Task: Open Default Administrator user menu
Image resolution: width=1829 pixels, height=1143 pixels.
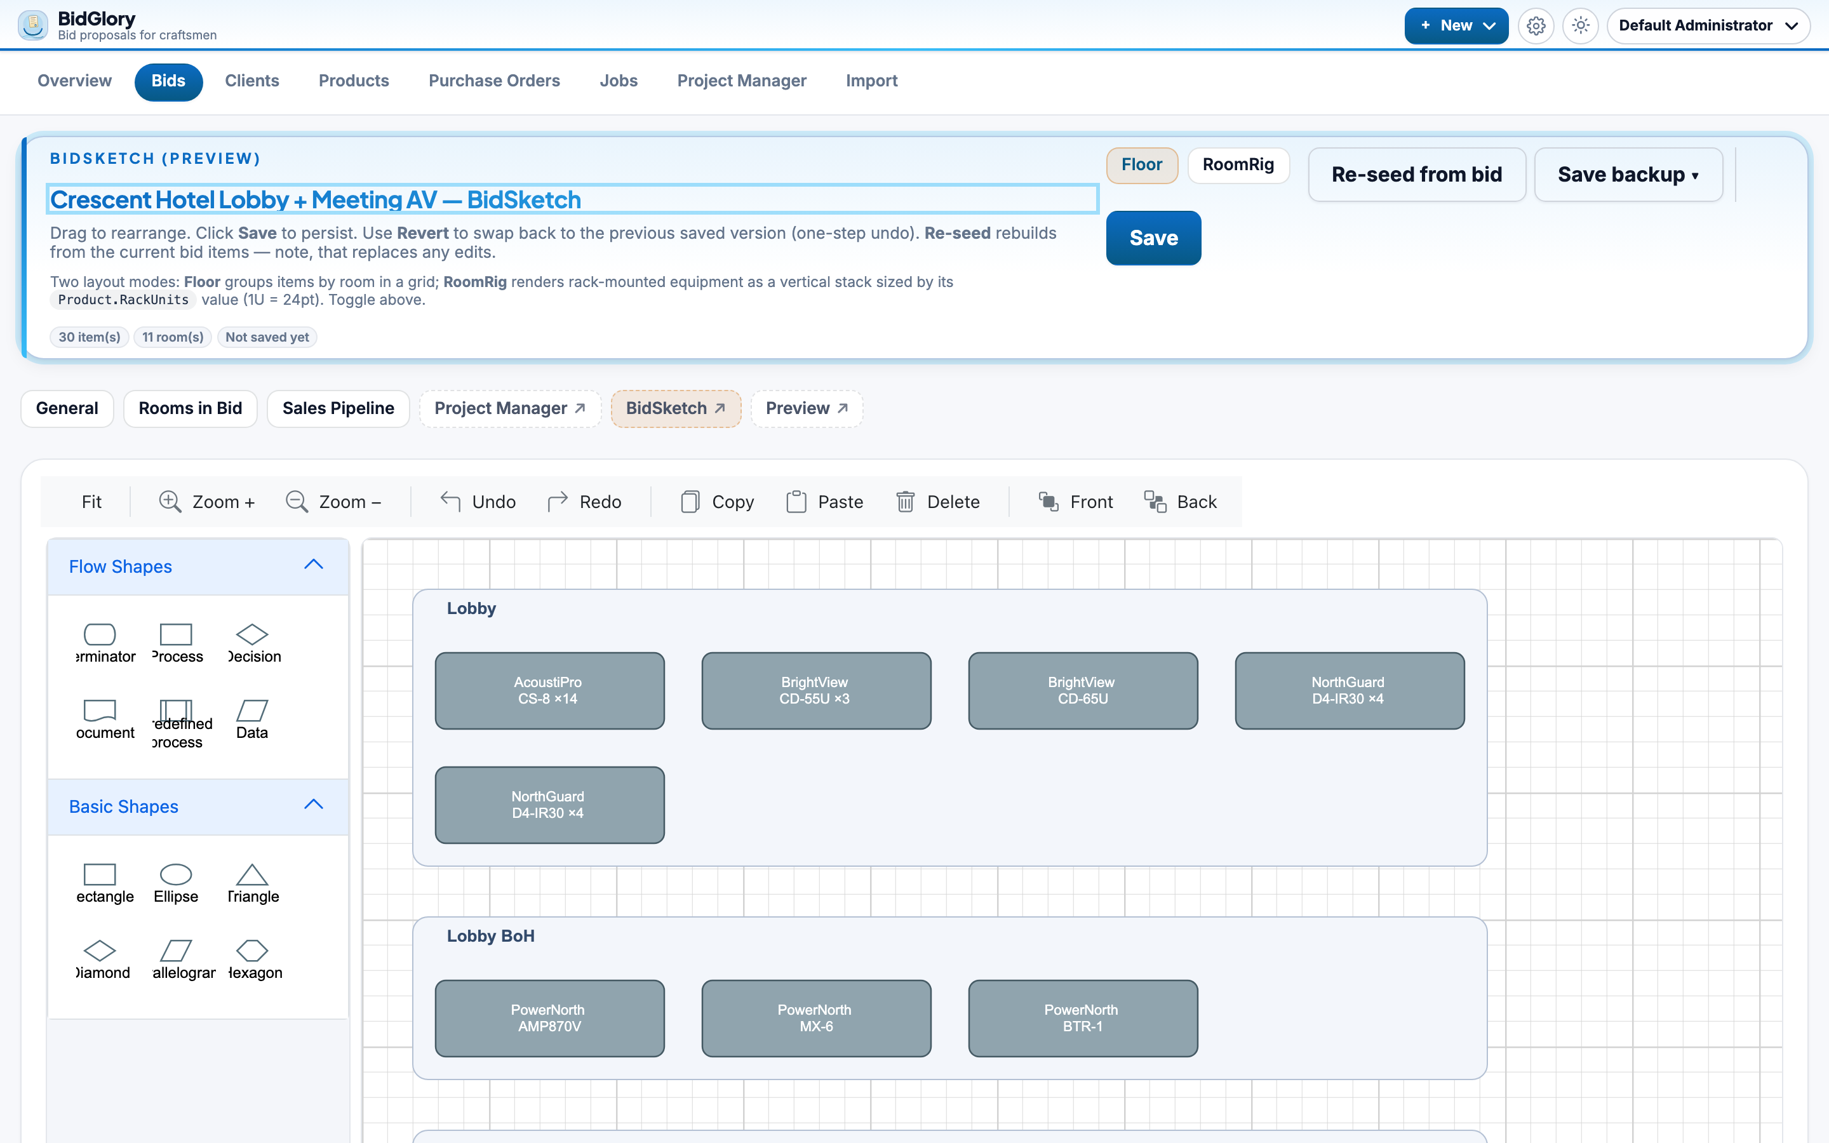Action: 1708,27
